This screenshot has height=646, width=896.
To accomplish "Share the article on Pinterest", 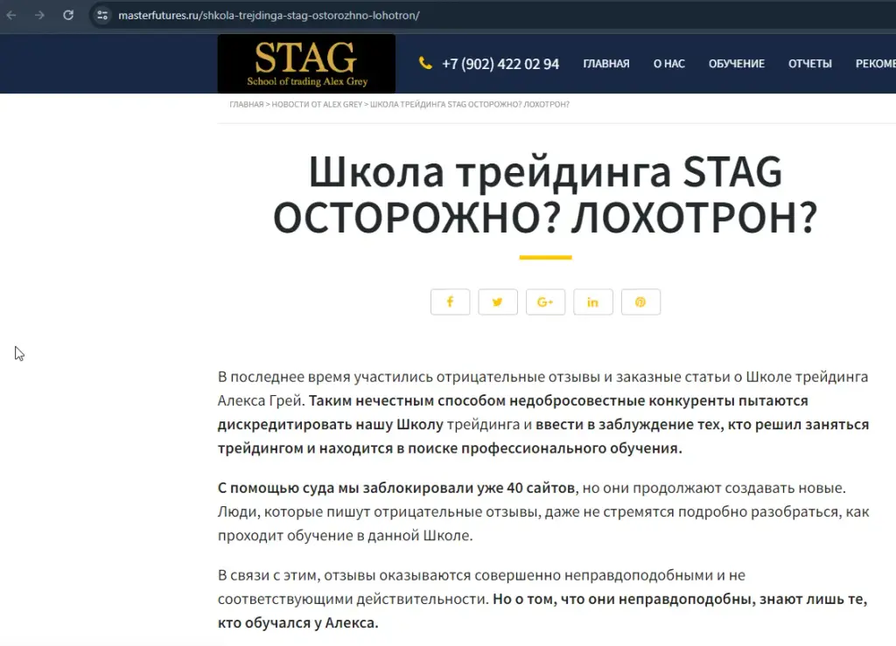I will (640, 302).
